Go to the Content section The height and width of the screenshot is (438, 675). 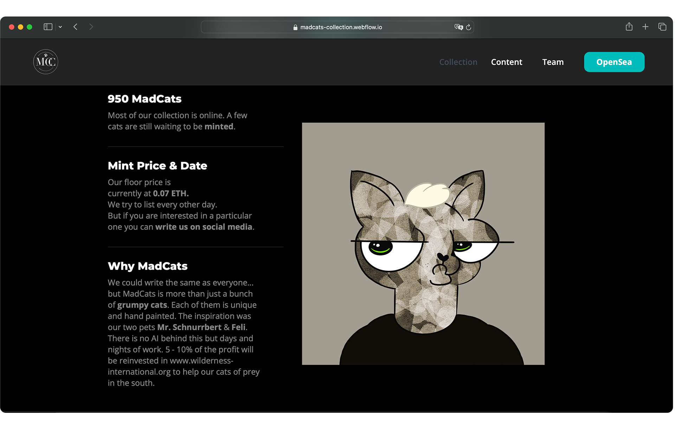[x=506, y=62]
